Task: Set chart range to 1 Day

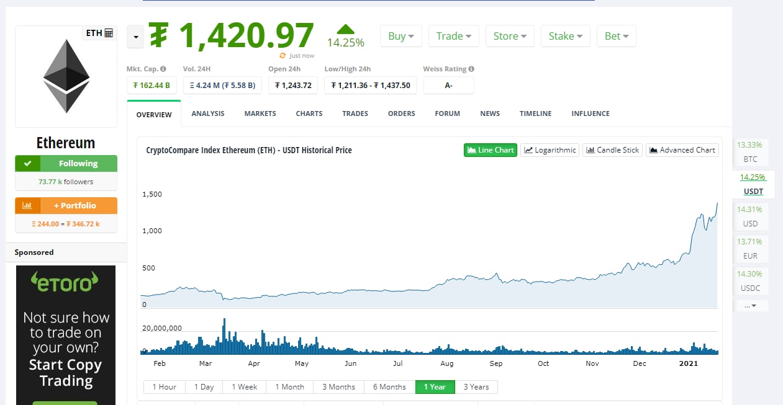Action: 204,387
